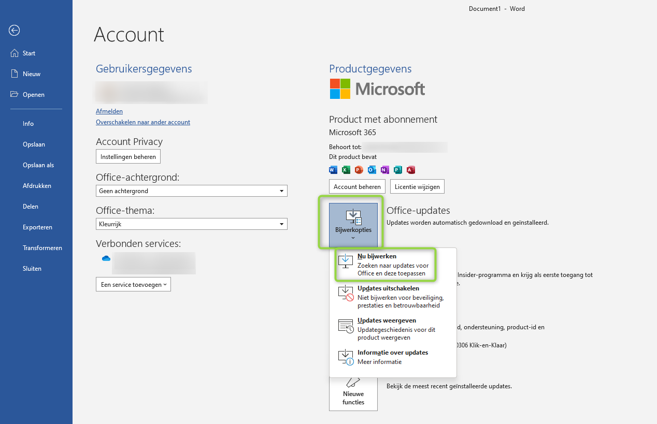The width and height of the screenshot is (657, 424).
Task: Select Updates weergeven menu option
Action: 393,329
